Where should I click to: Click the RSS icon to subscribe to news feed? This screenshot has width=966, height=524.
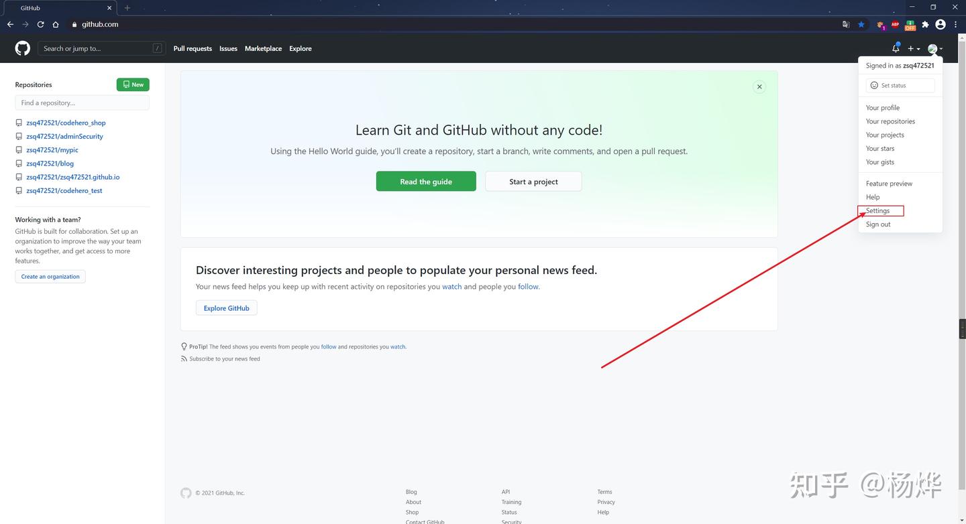pyautogui.click(x=184, y=358)
